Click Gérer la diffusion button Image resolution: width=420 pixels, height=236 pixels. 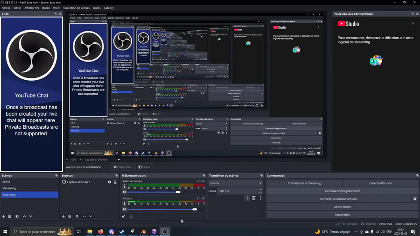[380, 183]
